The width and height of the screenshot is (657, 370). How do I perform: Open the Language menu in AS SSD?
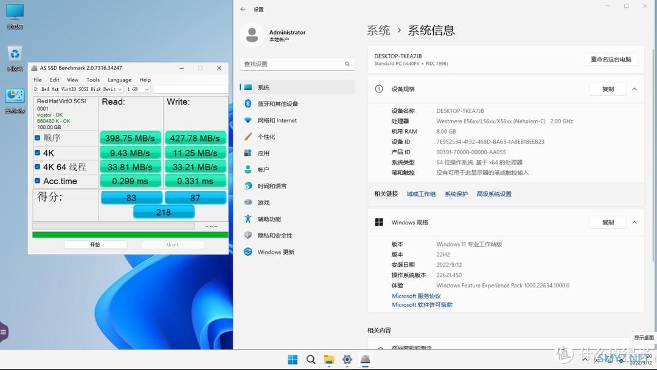119,80
